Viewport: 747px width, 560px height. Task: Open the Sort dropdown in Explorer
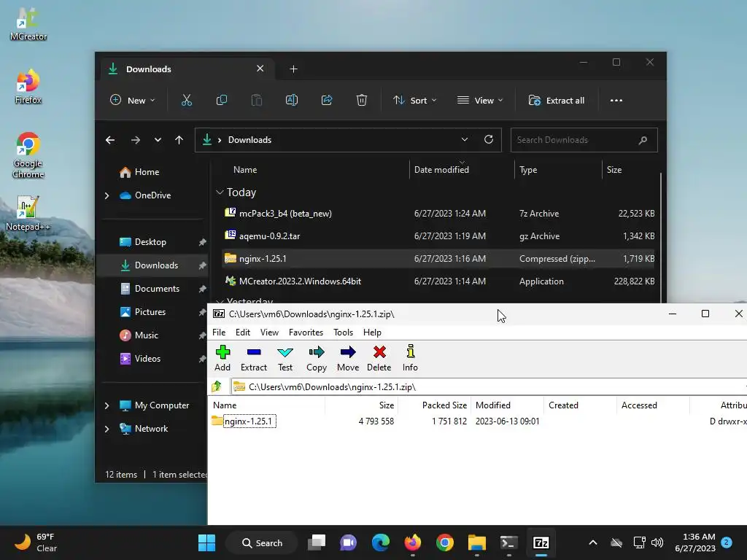click(414, 101)
